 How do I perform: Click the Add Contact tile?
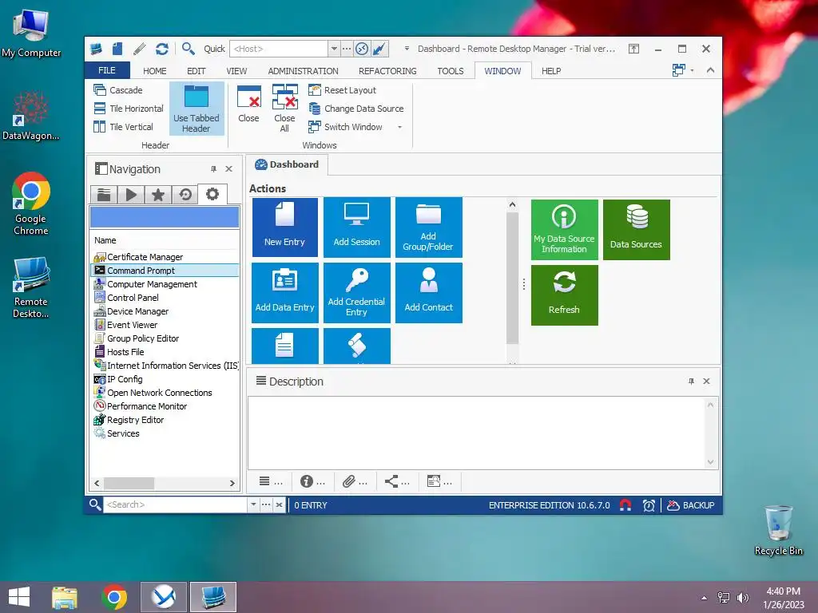[429, 293]
